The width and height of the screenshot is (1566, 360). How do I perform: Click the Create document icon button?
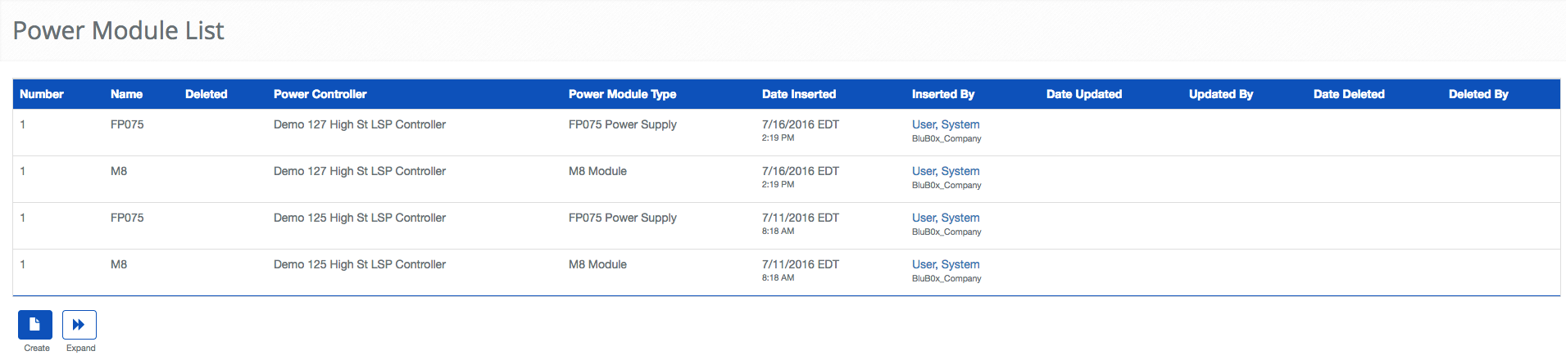[35, 325]
